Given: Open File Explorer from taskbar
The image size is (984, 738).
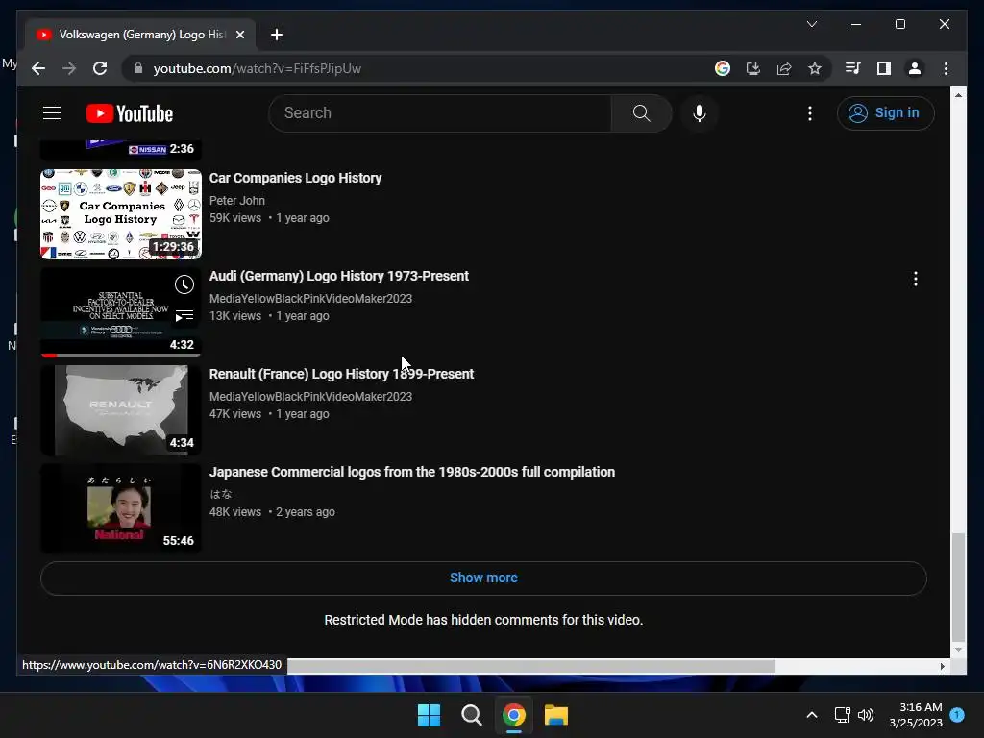Looking at the screenshot, I should pos(556,715).
